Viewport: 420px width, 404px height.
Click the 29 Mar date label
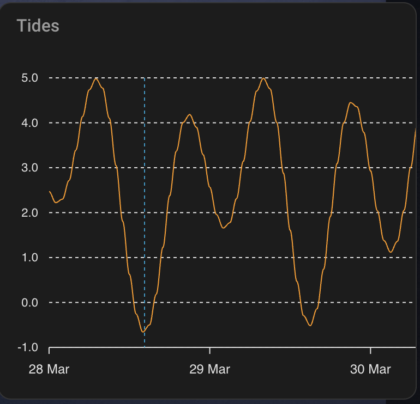click(x=209, y=369)
